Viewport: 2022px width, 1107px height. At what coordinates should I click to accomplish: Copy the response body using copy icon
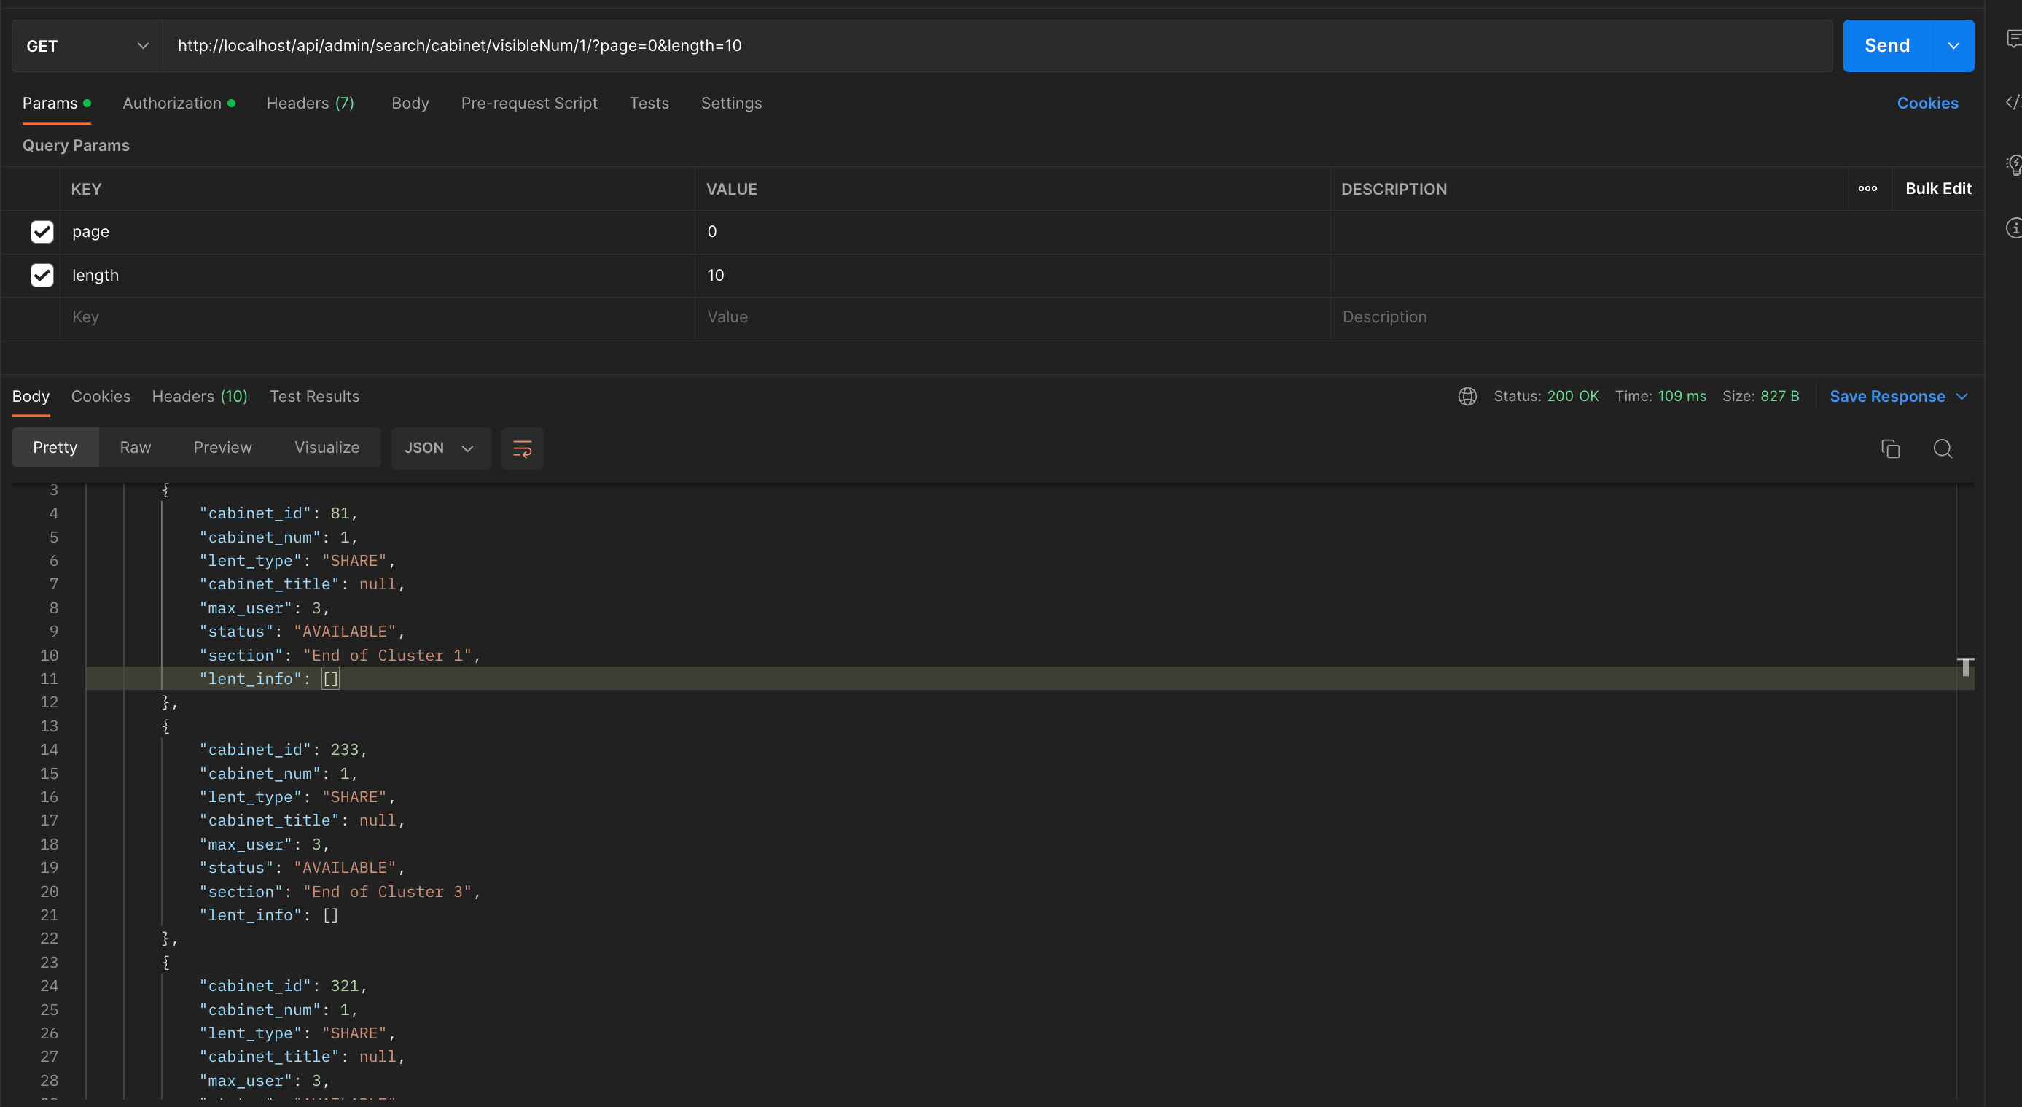1889,448
